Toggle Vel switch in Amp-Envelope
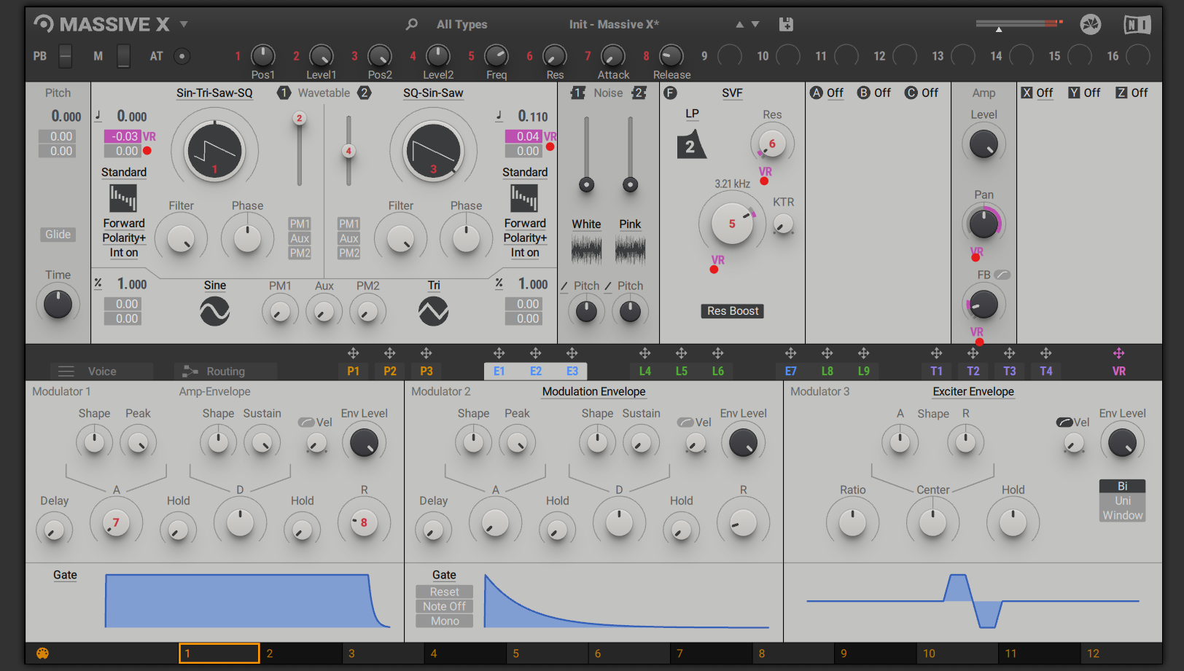The image size is (1184, 671). pos(306,422)
